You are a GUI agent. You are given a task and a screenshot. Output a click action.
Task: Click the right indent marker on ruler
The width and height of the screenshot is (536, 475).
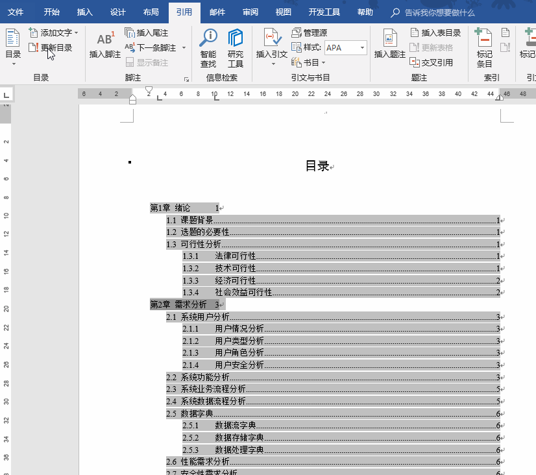point(500,98)
